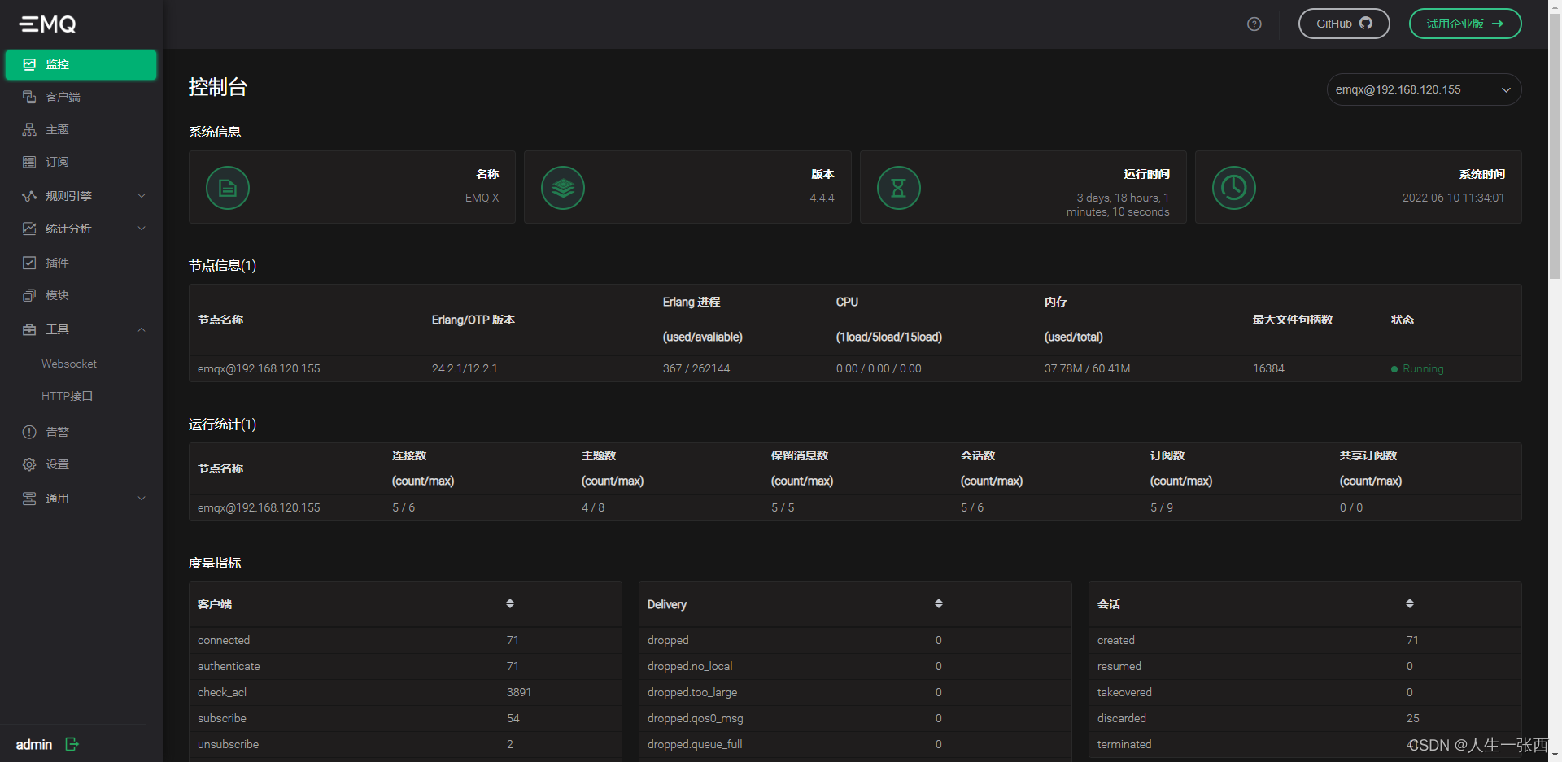Click the 运行时间 hourglass icon

(899, 188)
